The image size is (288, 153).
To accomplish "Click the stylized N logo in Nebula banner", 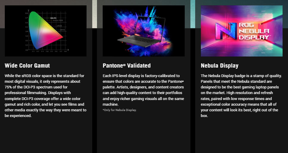I will pos(226,31).
